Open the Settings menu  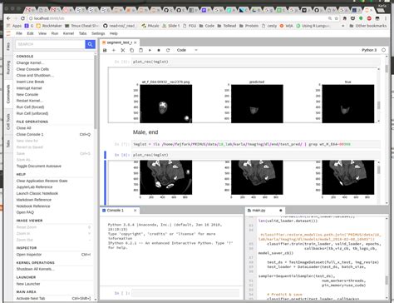pyautogui.click(x=98, y=33)
